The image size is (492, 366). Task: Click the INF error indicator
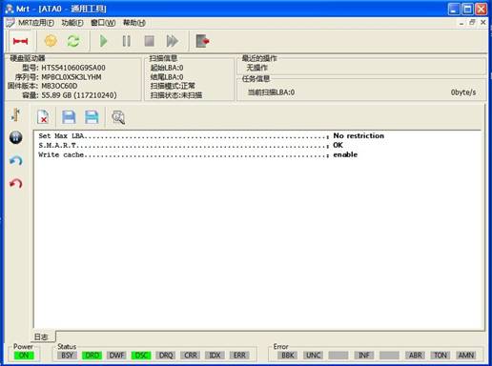coord(364,356)
